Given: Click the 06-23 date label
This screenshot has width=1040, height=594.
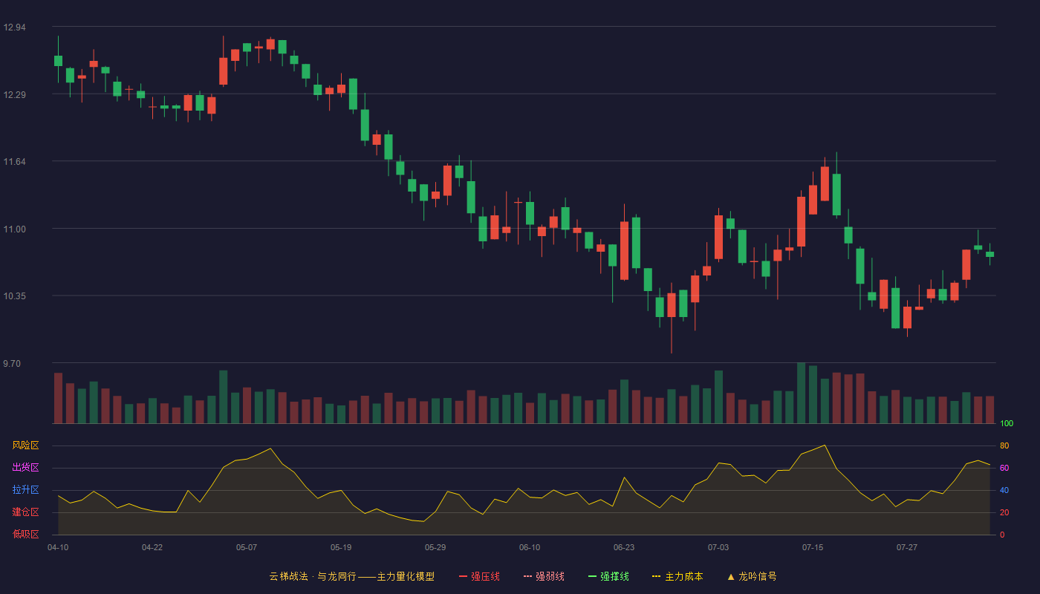Looking at the screenshot, I should [x=624, y=547].
